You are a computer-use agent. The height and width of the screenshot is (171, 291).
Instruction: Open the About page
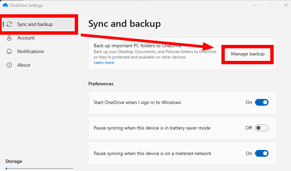(24, 65)
